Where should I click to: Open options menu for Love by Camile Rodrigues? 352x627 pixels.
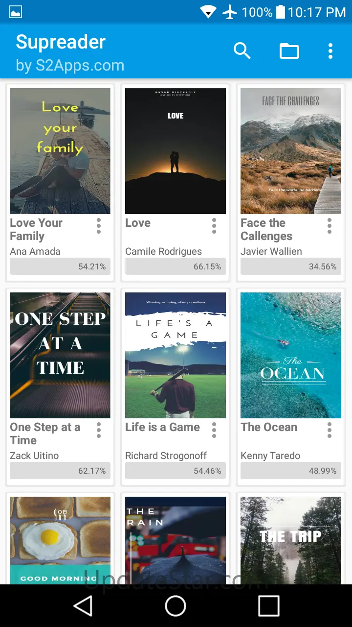point(214,226)
